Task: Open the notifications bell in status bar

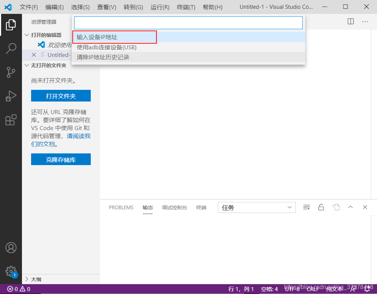Action: click(x=367, y=289)
